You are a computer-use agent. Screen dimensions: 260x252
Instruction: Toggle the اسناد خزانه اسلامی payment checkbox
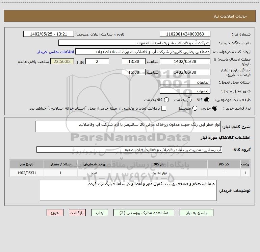pos(164,108)
